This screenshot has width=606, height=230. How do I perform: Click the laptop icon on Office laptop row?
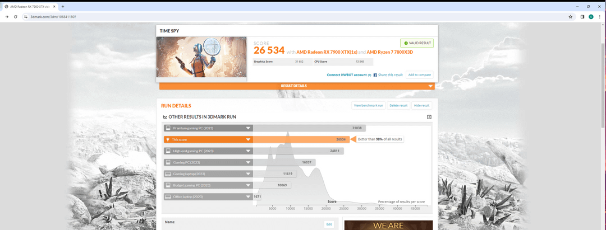click(168, 196)
